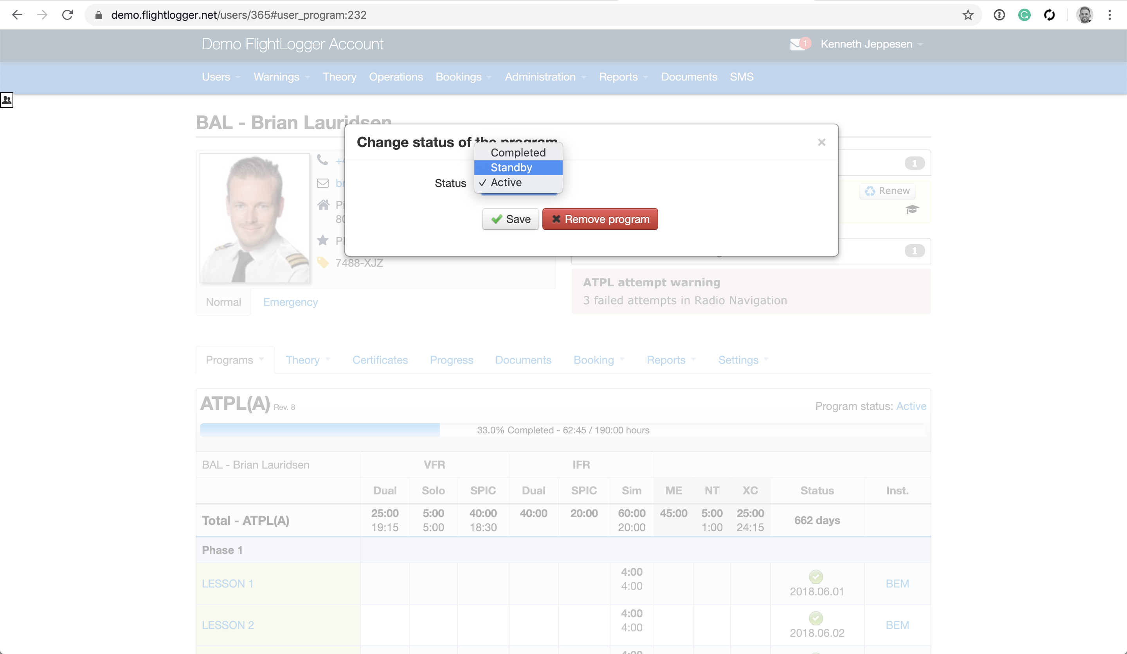
Task: Pick the Active status option
Action: 518,182
